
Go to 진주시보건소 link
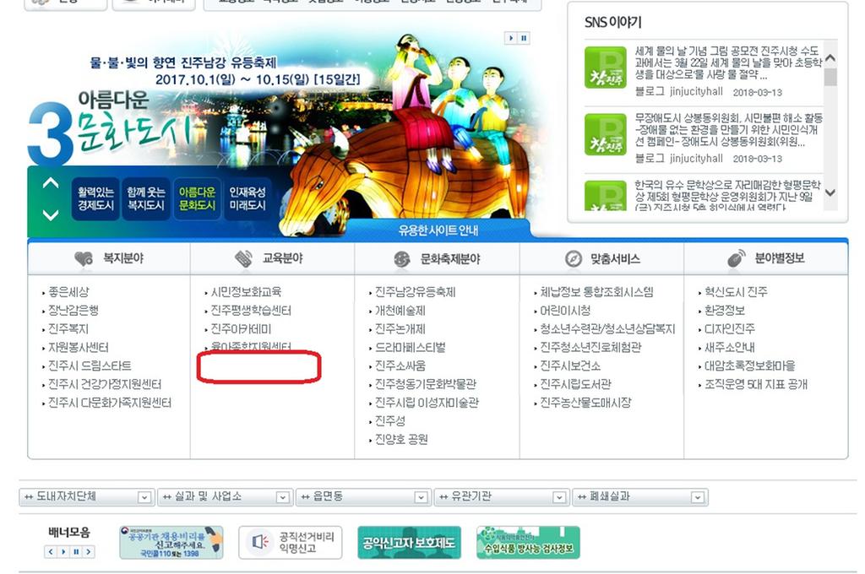coord(570,366)
